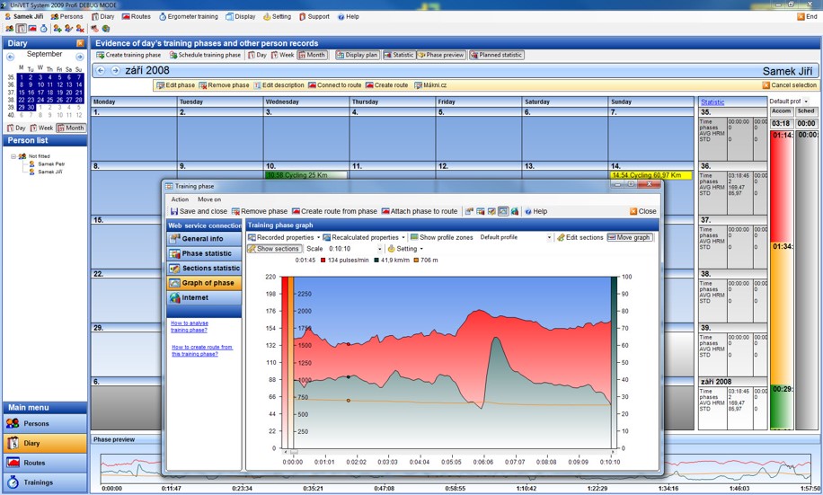Toggle Month view in diary toolbar
The height and width of the screenshot is (495, 823).
(313, 55)
